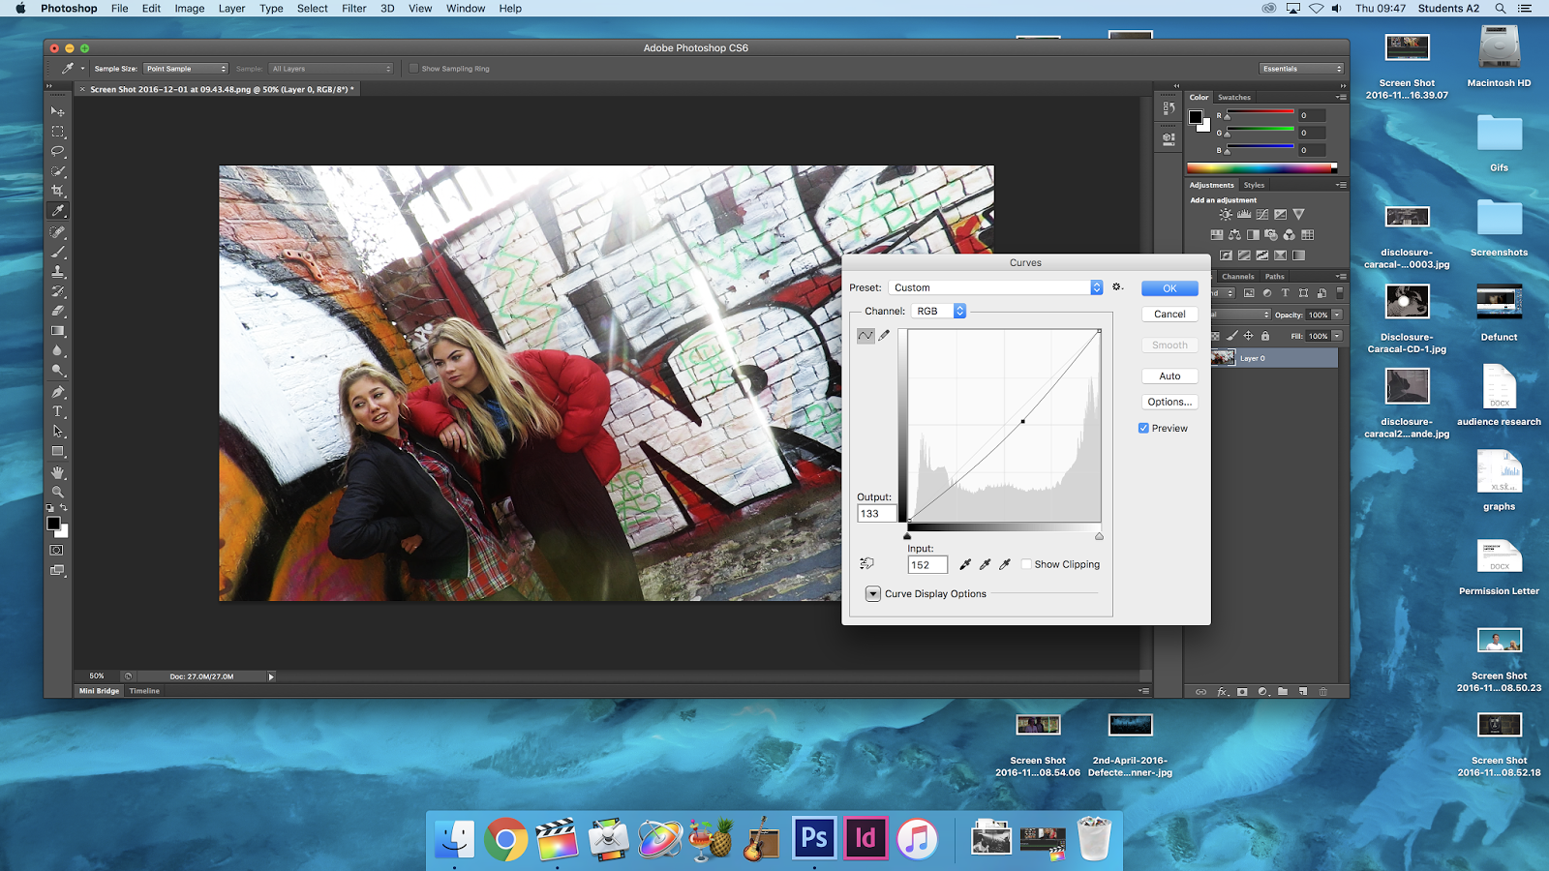
Task: Select the Blur tool
Action: [x=58, y=351]
